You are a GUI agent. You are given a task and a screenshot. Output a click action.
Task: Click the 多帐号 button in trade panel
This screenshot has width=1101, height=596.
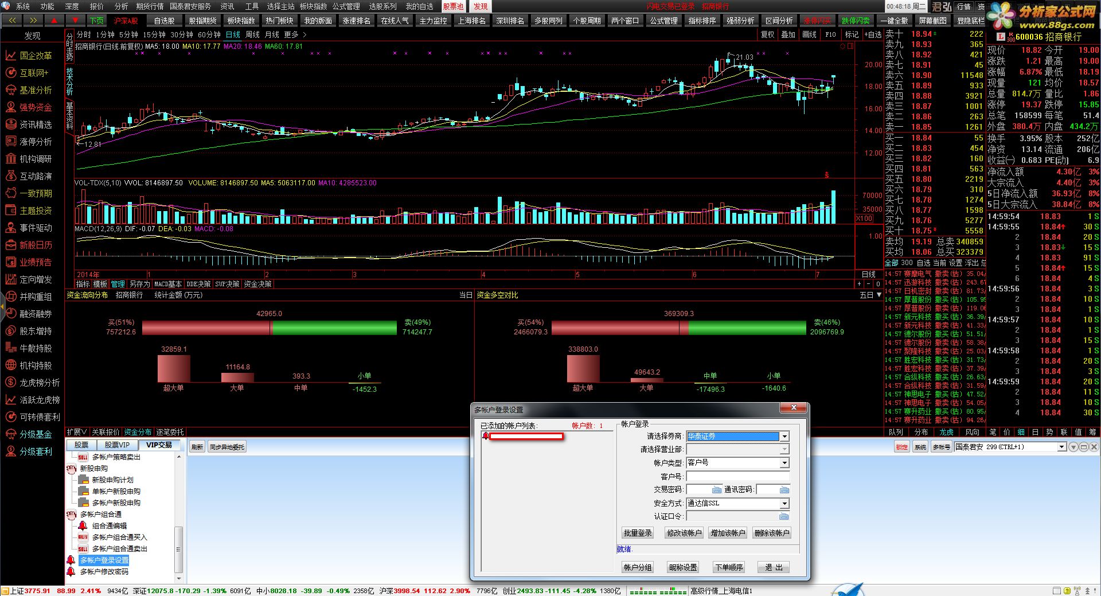pyautogui.click(x=941, y=447)
